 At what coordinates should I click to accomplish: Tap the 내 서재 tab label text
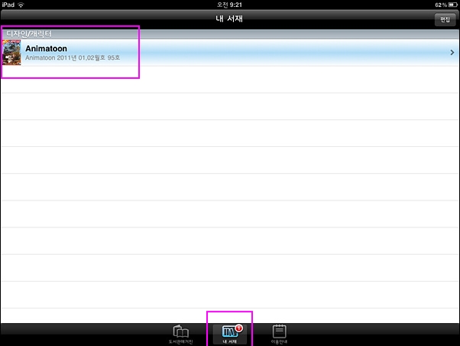click(230, 341)
